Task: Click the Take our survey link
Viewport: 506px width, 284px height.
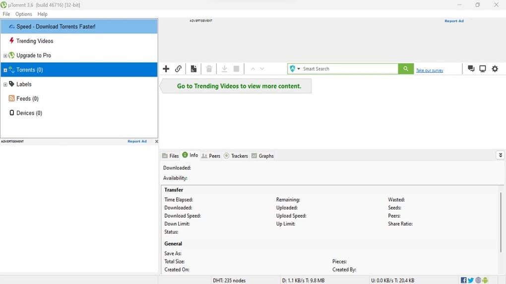Action: [x=430, y=70]
